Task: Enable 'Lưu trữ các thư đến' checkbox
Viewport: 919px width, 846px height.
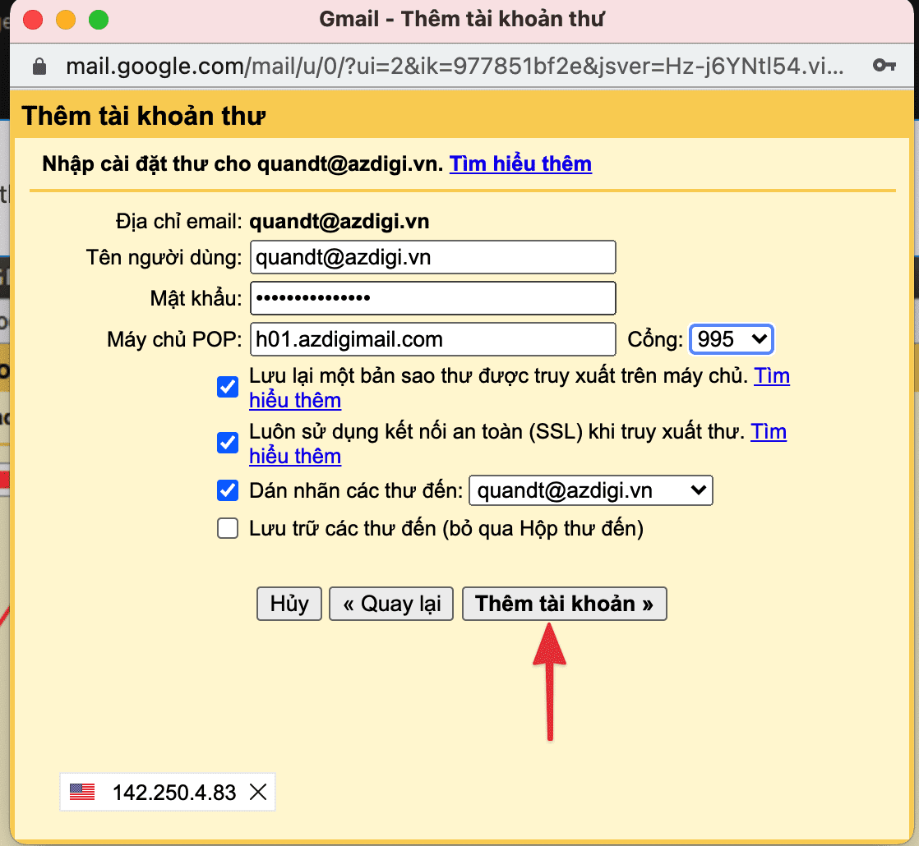Action: 228,528
